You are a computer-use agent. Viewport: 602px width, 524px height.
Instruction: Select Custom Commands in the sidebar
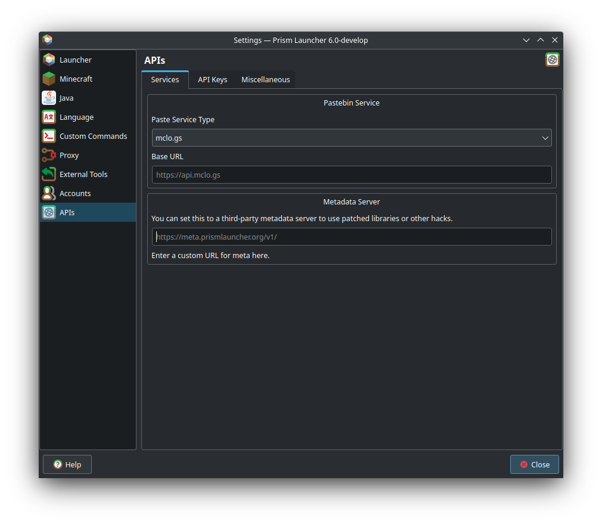point(88,137)
